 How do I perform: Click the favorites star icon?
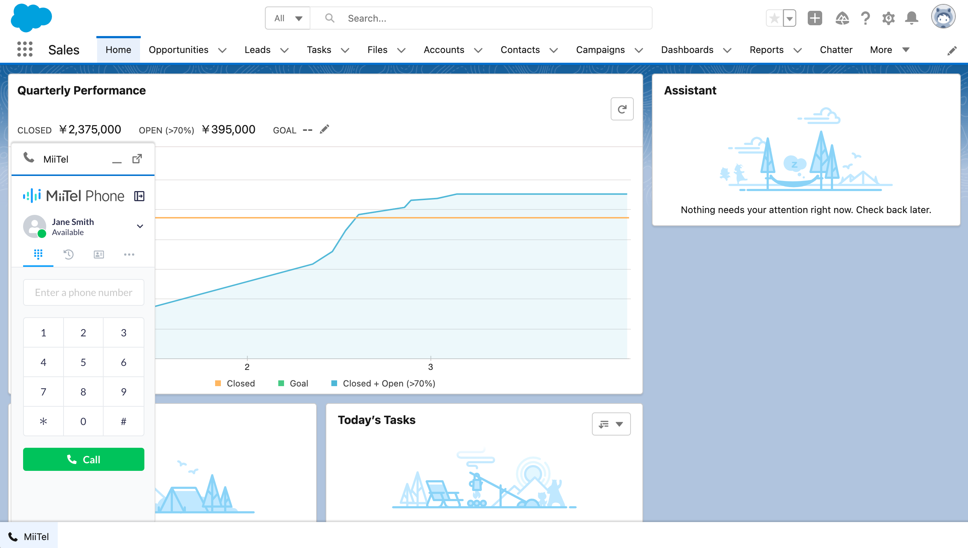coord(774,18)
